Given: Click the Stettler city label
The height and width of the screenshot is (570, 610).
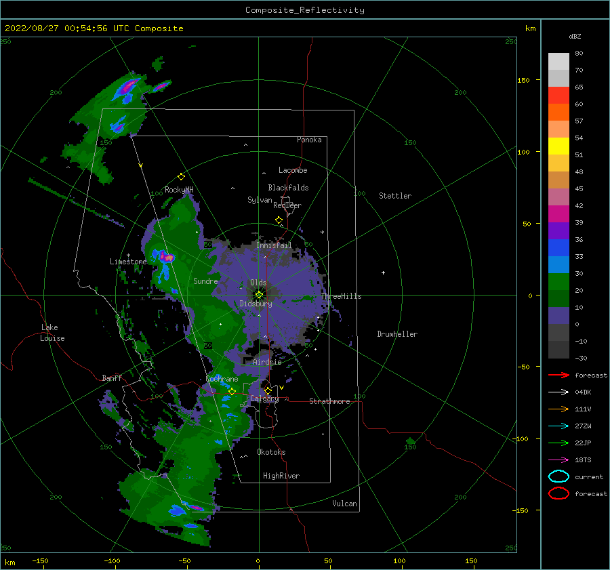Looking at the screenshot, I should pos(395,196).
